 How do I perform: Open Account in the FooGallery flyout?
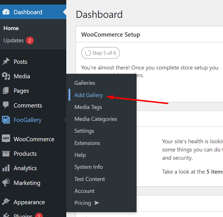84,191
